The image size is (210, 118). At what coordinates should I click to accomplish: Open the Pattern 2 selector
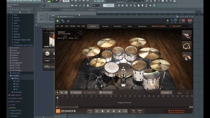click(x=109, y=6)
